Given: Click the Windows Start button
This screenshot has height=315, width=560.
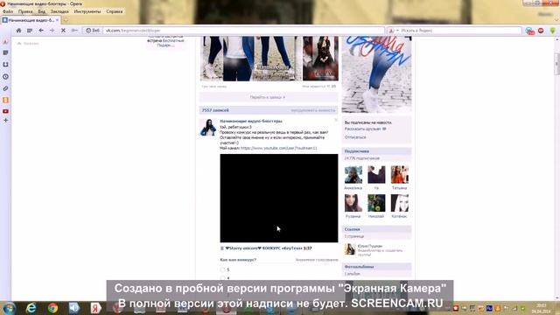Looking at the screenshot, I should point(9,308).
